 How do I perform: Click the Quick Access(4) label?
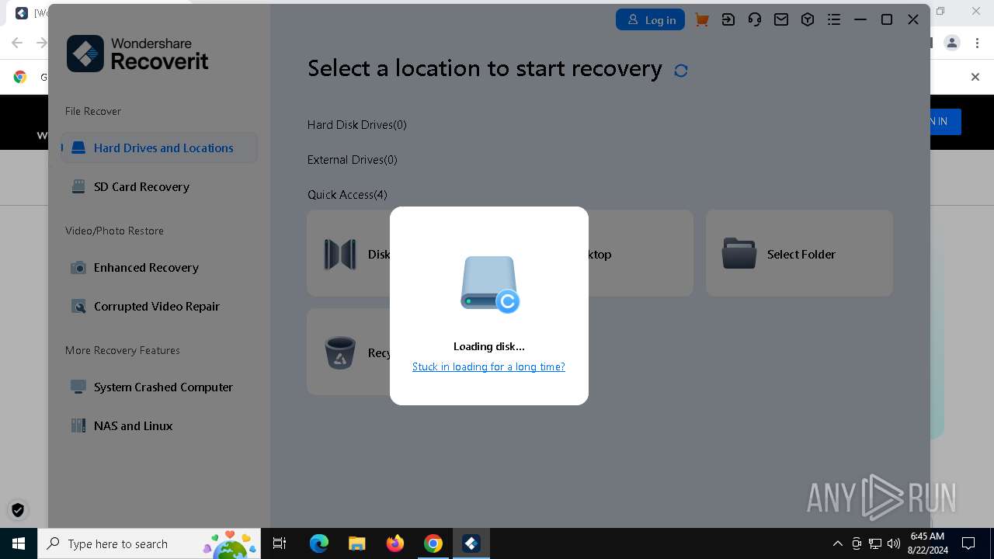(347, 194)
